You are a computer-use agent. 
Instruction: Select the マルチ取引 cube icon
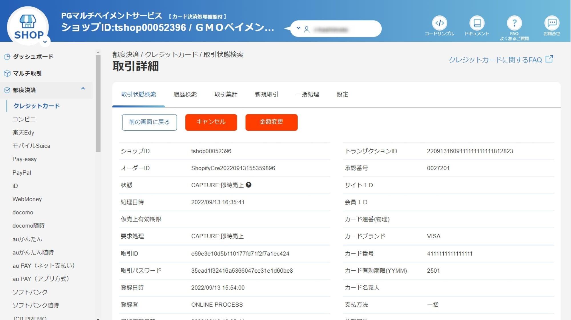pos(7,73)
